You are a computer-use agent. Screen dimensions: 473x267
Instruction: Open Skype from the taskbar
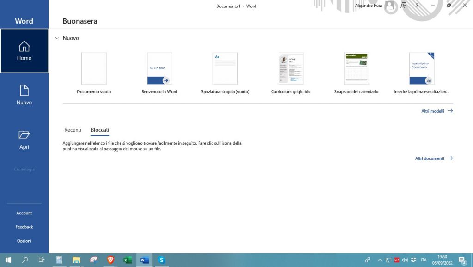pos(161,260)
